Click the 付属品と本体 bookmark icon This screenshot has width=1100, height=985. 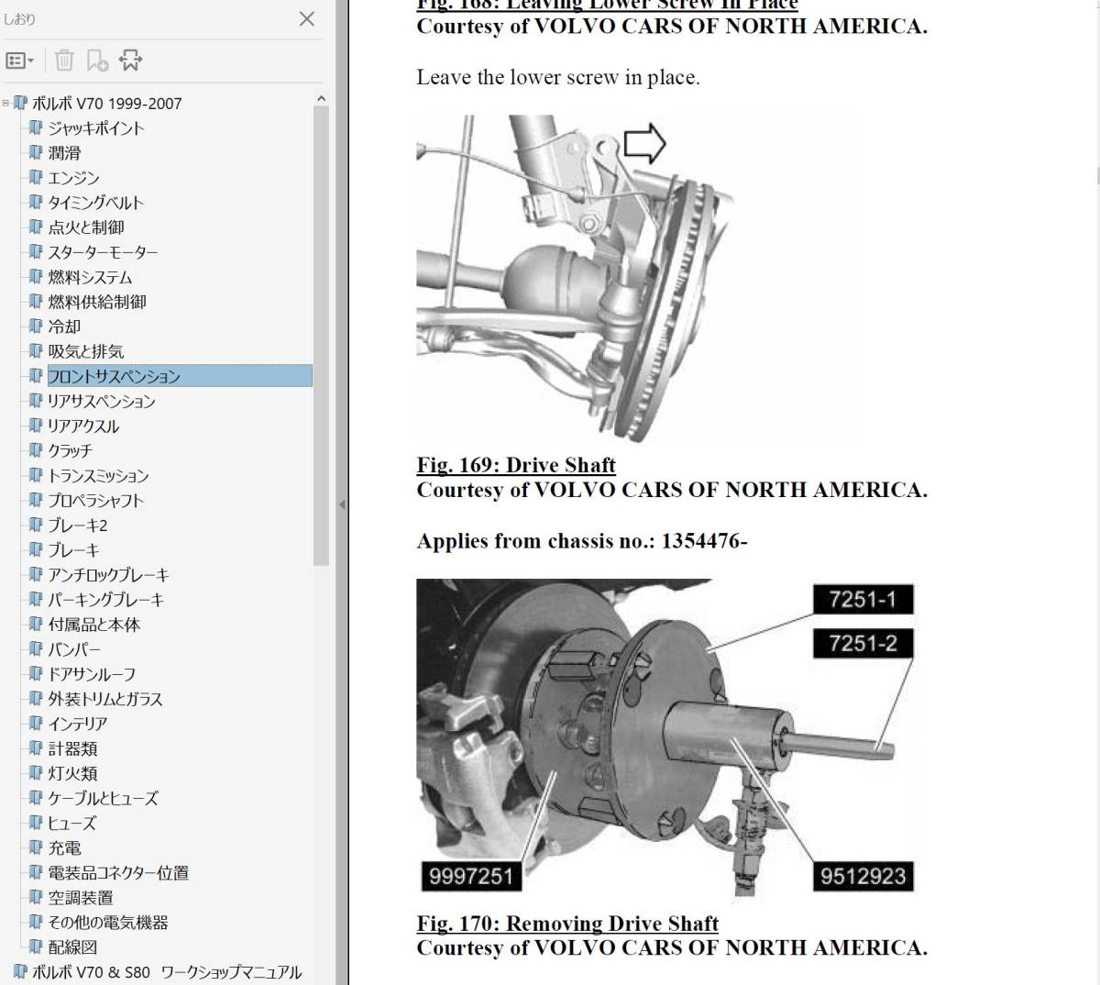pos(36,624)
